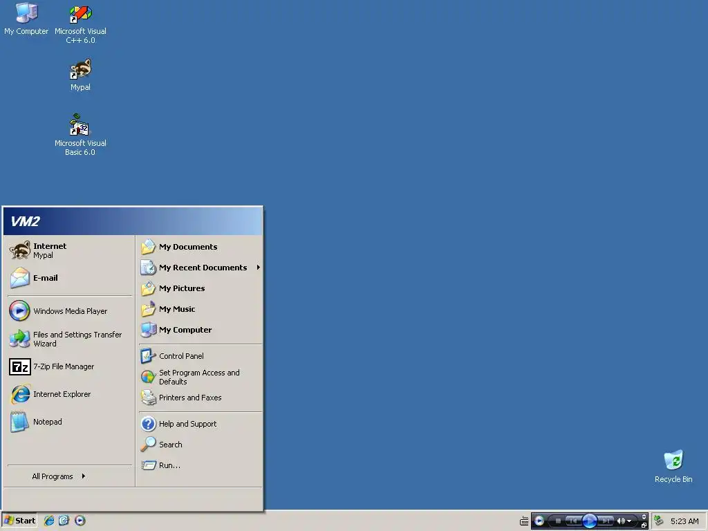
Task: Open the Mypal desktop shortcut
Action: [x=80, y=75]
